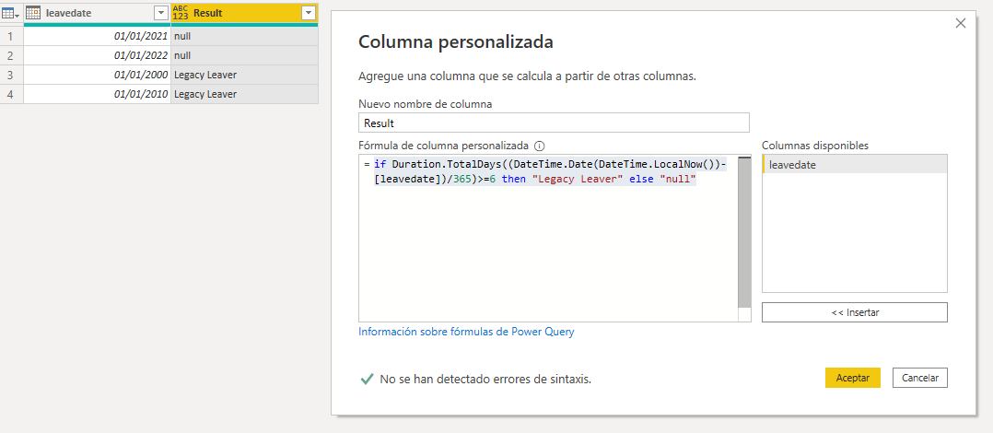Click the null Result cell in row 1
Screen dimensions: 993x433
pyautogui.click(x=244, y=37)
